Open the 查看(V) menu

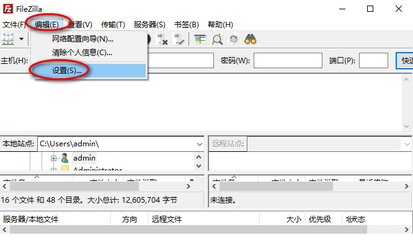pyautogui.click(x=80, y=25)
